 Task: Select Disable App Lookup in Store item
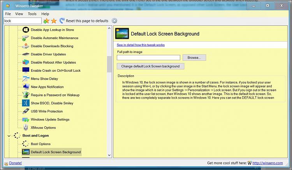tap(52, 30)
